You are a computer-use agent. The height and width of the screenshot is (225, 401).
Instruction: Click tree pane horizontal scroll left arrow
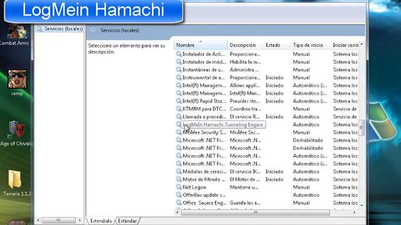coord(38,220)
